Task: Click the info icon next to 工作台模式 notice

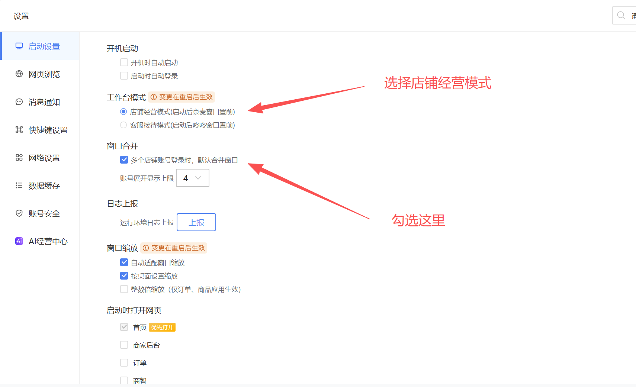Action: 154,97
